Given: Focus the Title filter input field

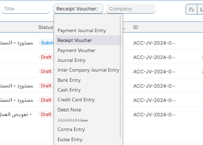Looking at the screenshot, I should point(26,9).
